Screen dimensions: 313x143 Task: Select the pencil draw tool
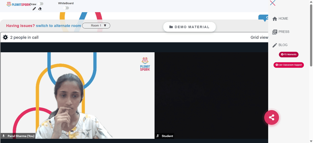[34, 9]
